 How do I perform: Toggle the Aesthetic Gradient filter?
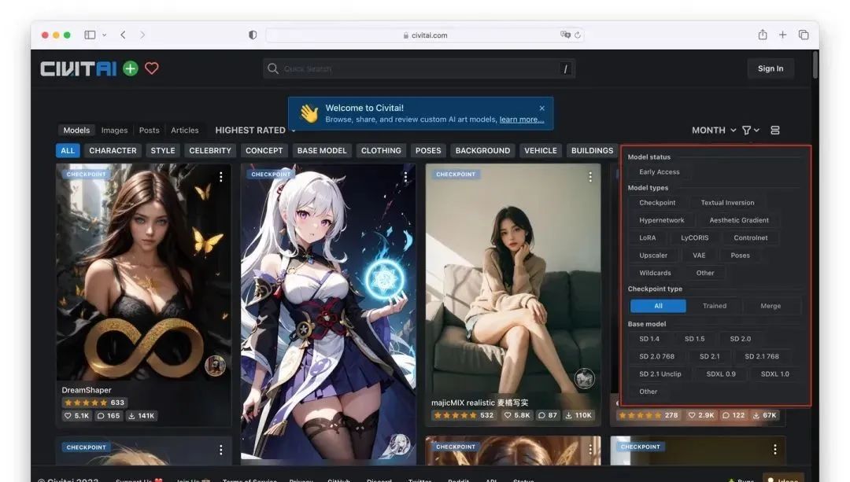coord(739,220)
